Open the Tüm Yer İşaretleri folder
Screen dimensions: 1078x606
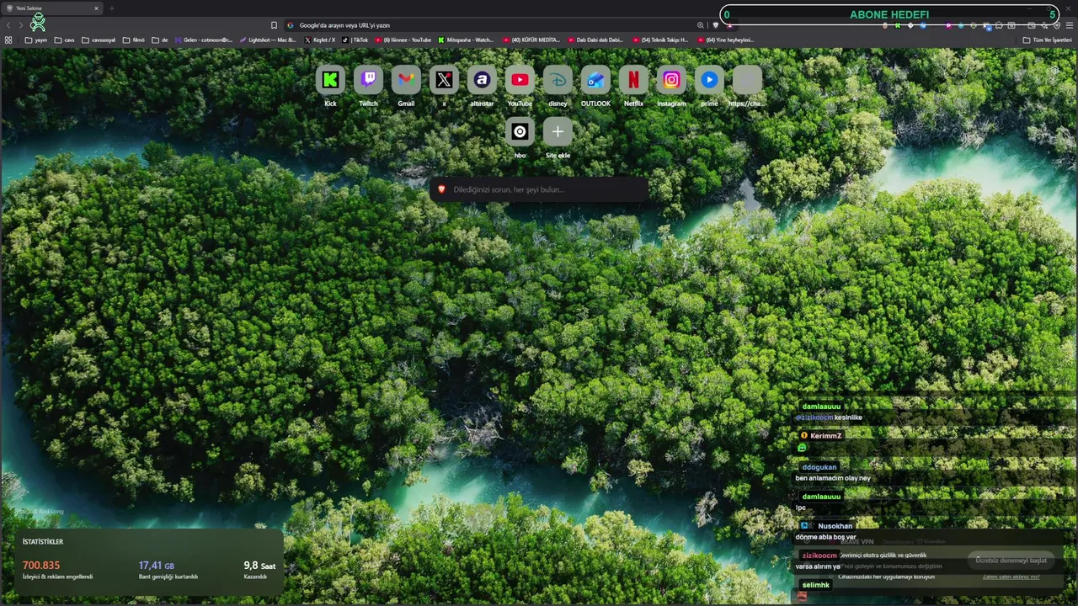point(1048,40)
